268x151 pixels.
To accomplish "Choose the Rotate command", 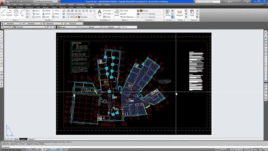I will click(46, 10).
